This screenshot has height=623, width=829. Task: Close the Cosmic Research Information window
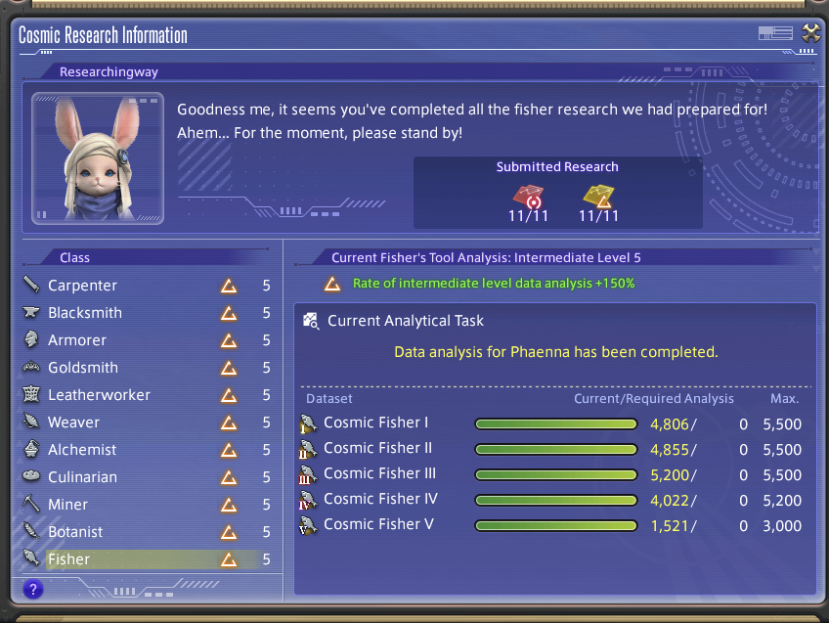811,33
